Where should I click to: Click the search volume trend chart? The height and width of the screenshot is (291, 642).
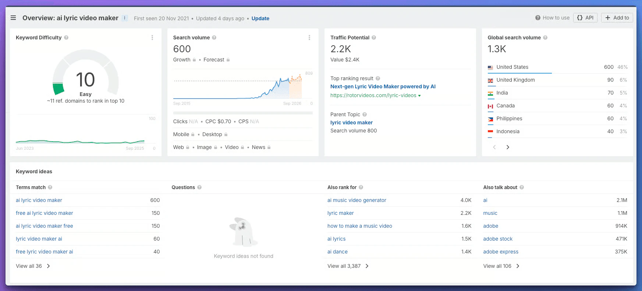243,86
